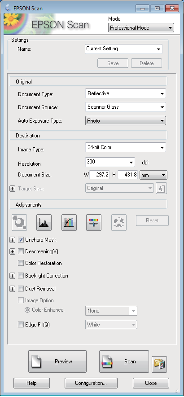Click the Auto Exposure icon button
This screenshot has height=397, width=184.
pyautogui.click(x=19, y=222)
